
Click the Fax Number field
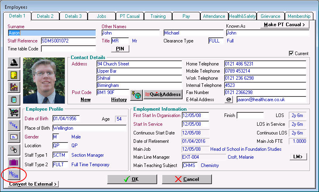point(265,92)
